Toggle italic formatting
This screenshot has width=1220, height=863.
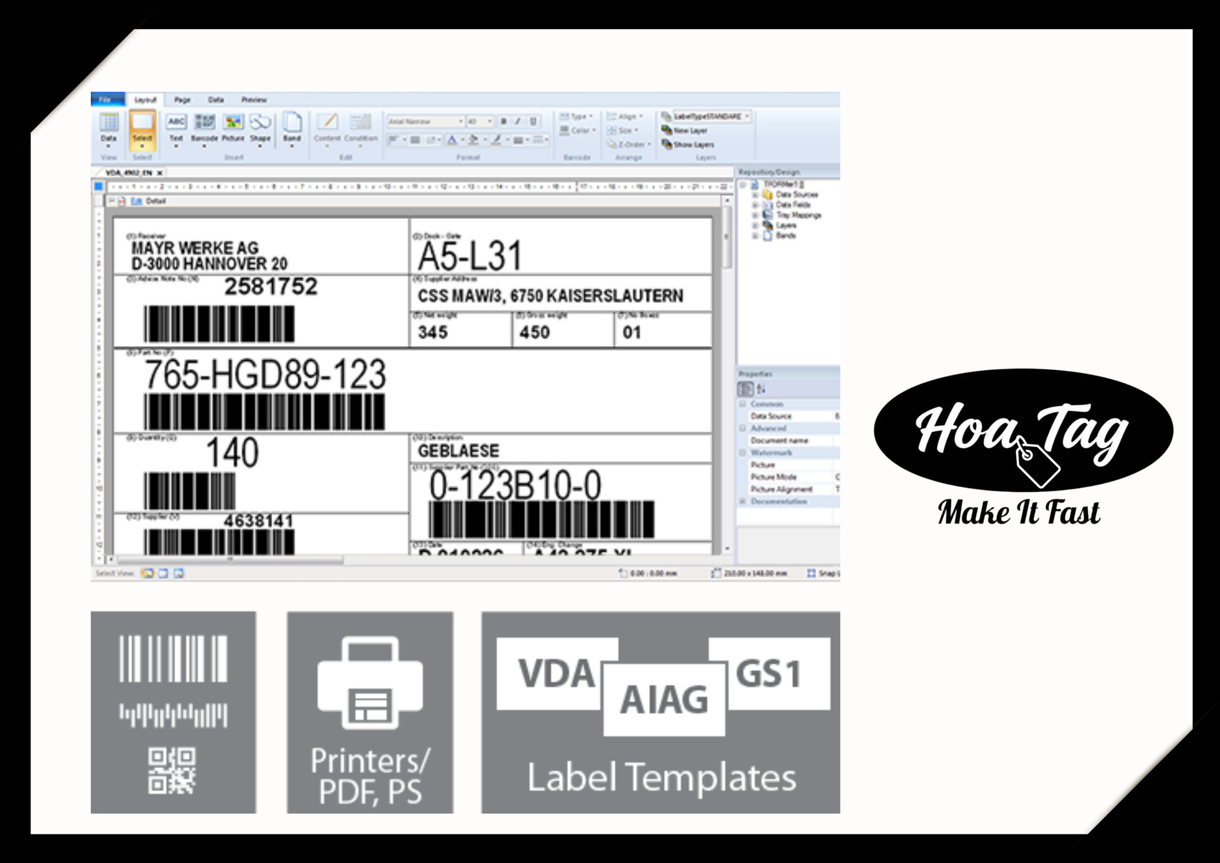pyautogui.click(x=518, y=121)
